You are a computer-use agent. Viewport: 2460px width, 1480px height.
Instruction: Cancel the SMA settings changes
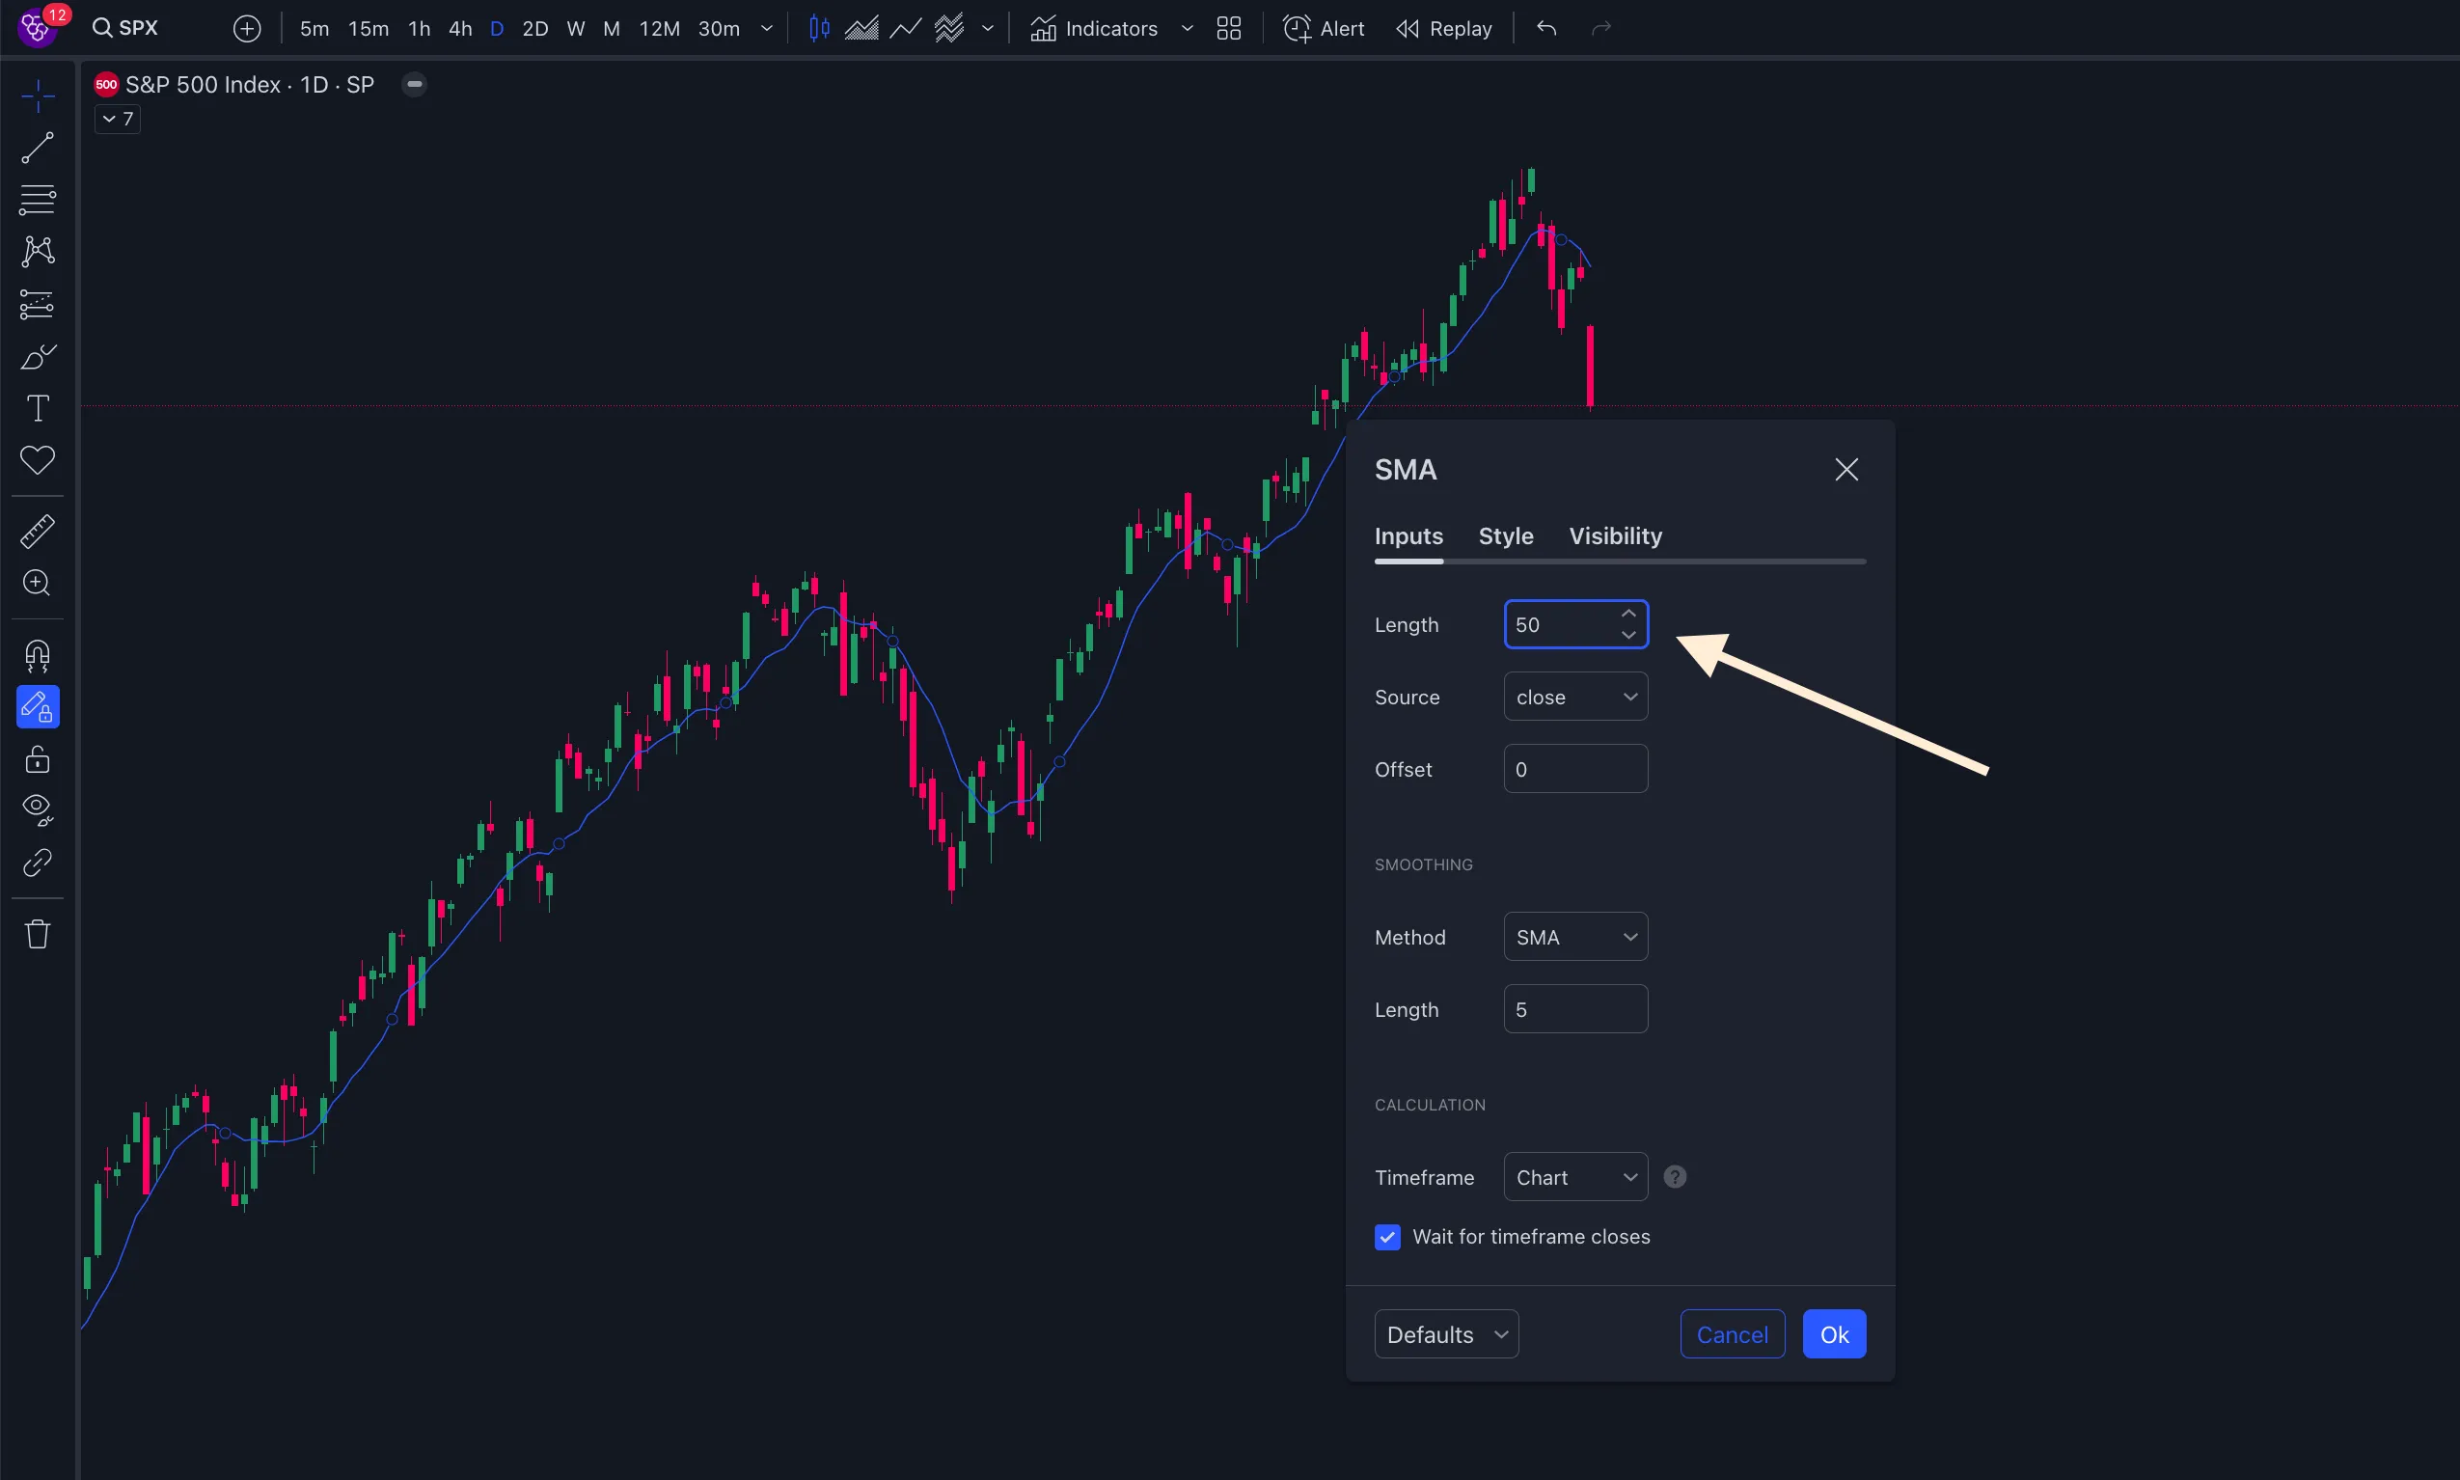tap(1732, 1334)
